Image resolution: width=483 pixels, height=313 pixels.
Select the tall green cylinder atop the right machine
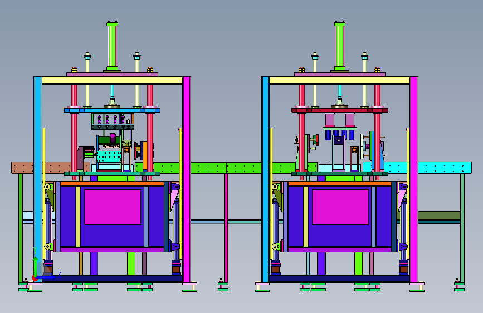click(340, 46)
